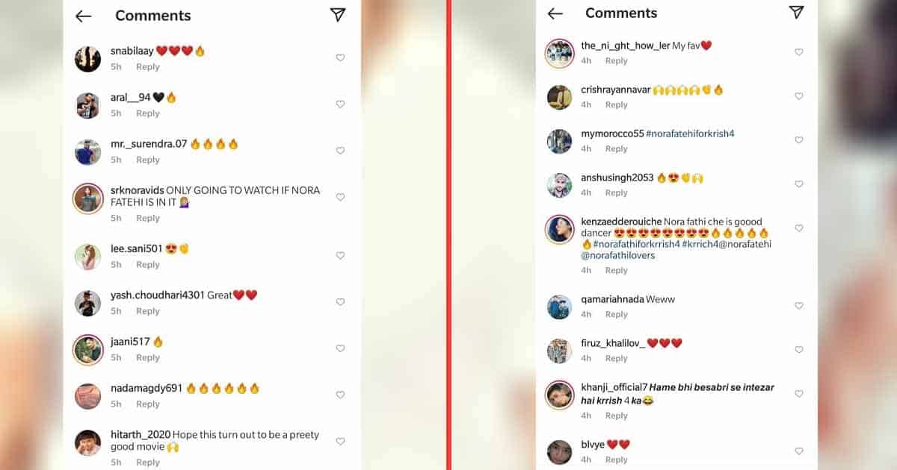Heart kenzaedderouiche's comment
Image resolution: width=897 pixels, height=470 pixels.
799,228
